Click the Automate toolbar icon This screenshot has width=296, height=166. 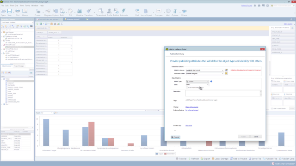(123, 12)
